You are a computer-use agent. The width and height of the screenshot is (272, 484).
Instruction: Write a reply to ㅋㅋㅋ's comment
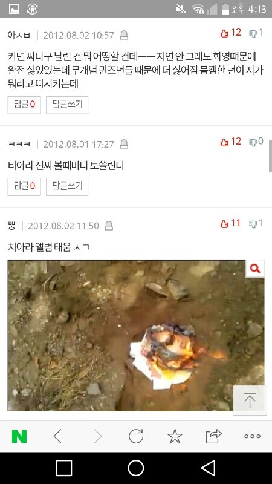coord(67,186)
